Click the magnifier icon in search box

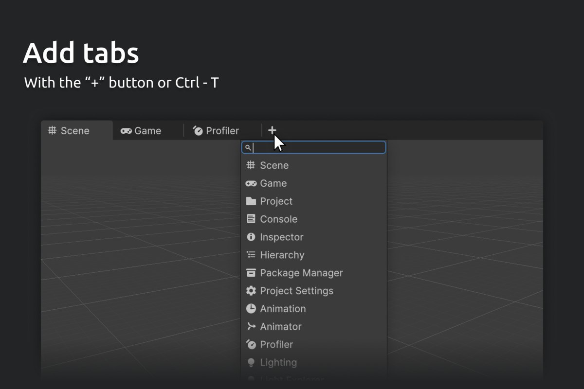(x=248, y=147)
